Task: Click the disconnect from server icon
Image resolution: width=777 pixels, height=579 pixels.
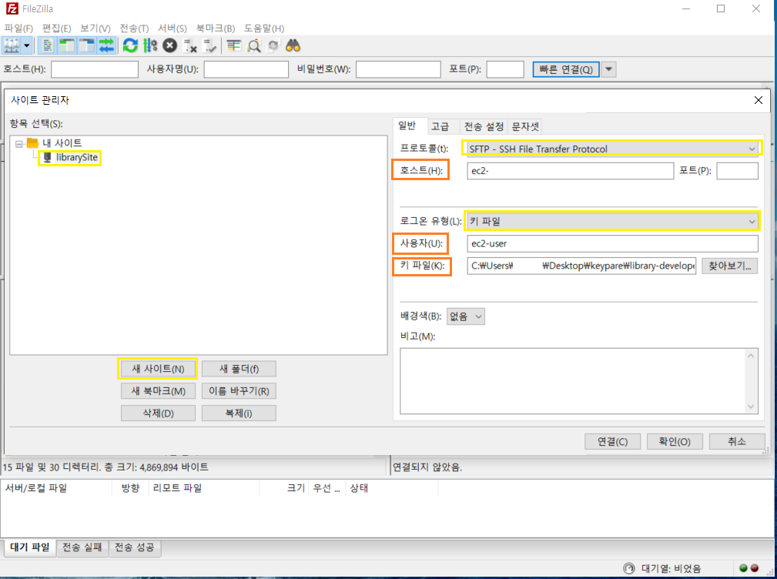Action: pos(189,46)
